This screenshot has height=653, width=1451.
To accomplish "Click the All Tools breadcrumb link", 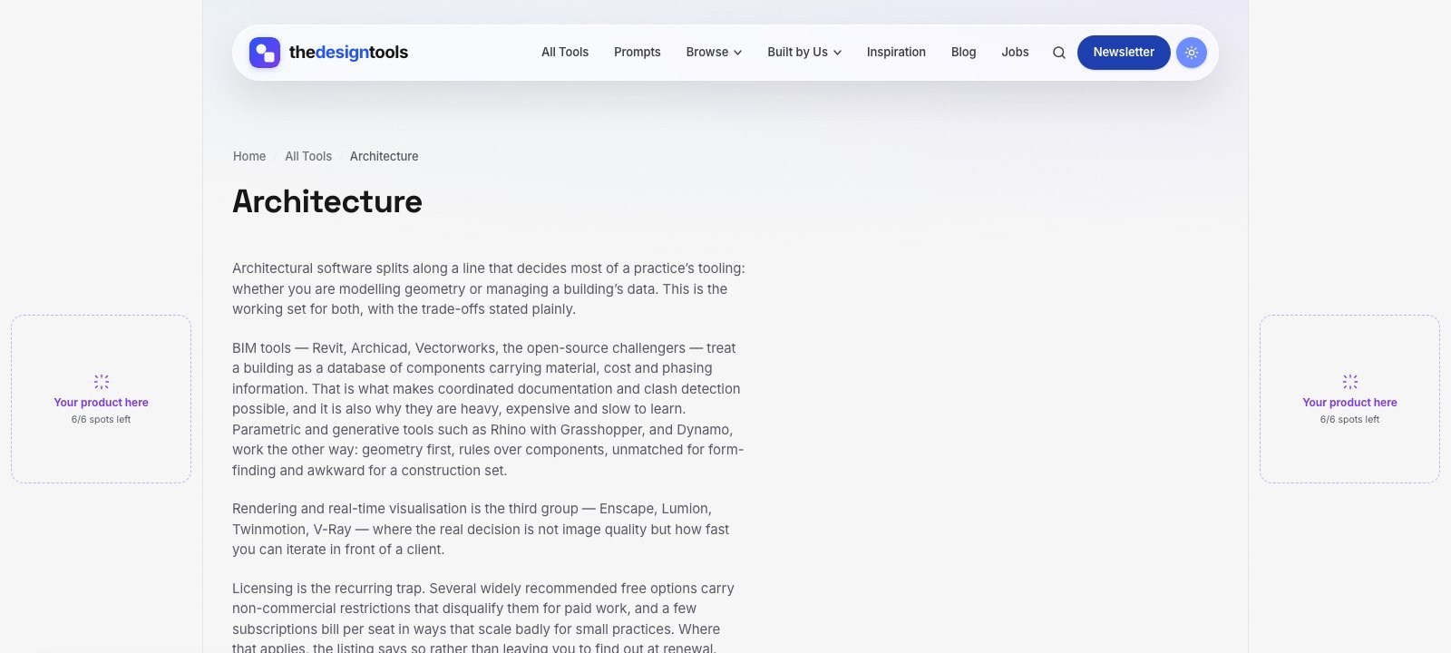I will tap(308, 156).
